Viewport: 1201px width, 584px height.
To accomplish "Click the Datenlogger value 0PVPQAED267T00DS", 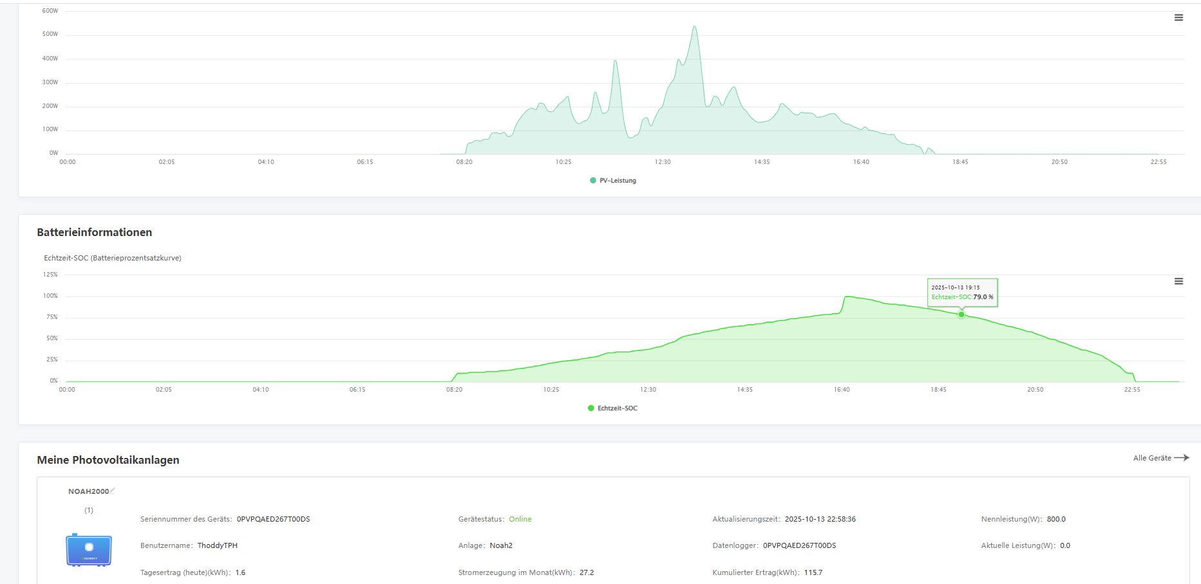I will pyautogui.click(x=799, y=545).
